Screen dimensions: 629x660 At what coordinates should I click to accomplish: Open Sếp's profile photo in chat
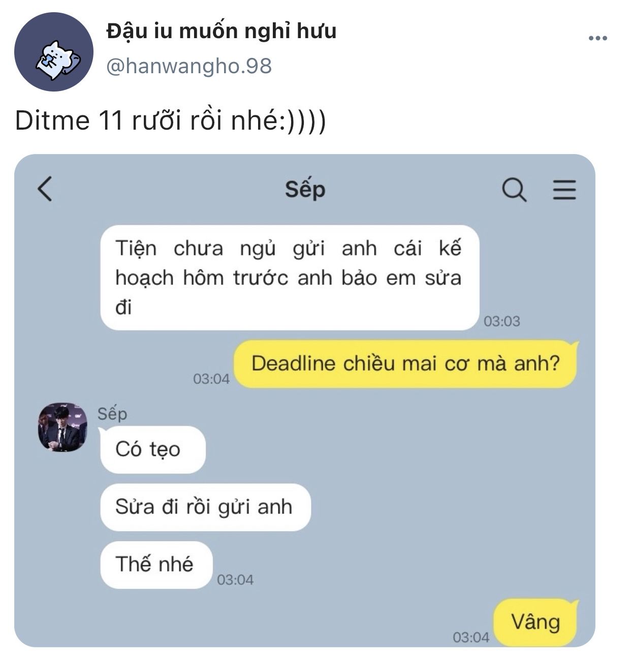pos(62,427)
